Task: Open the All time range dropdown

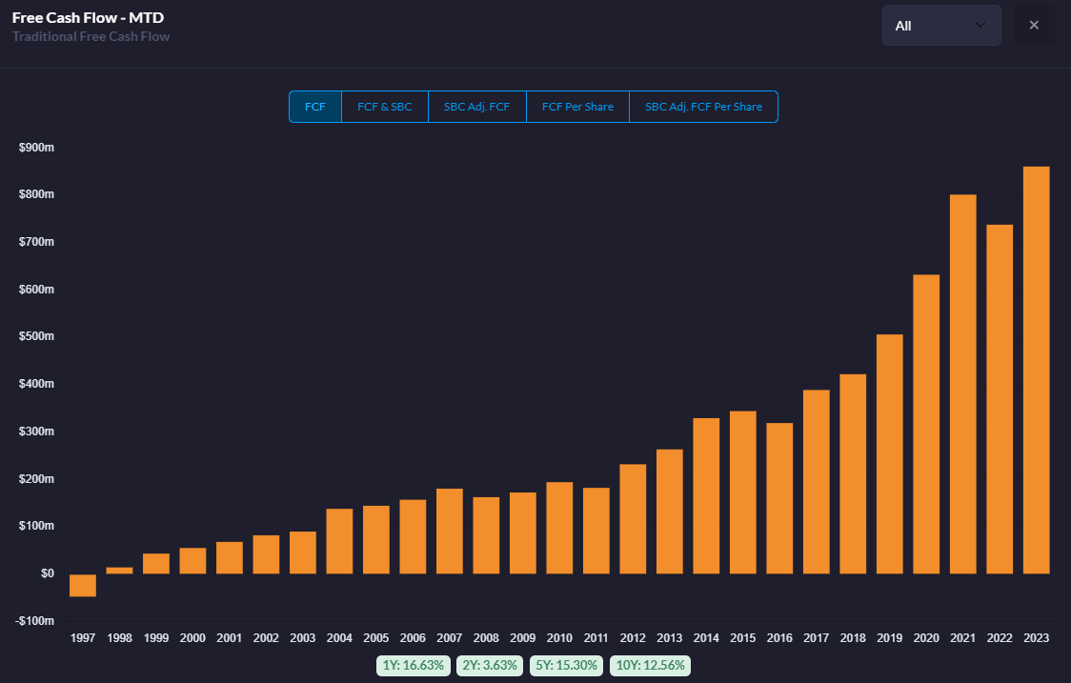Action: [x=940, y=26]
